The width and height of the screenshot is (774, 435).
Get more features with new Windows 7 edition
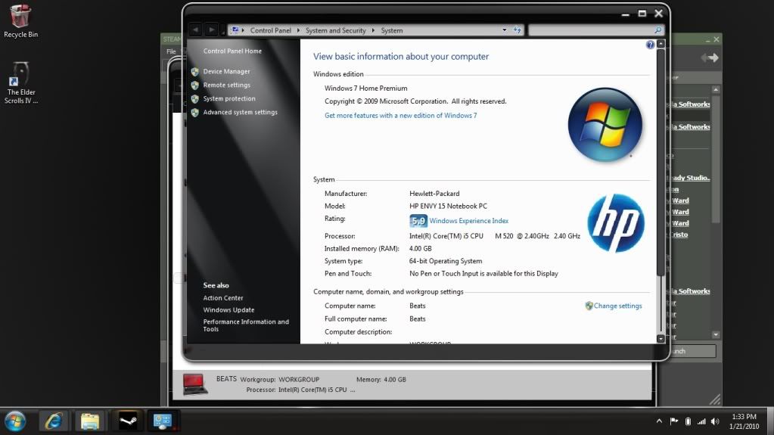(x=400, y=115)
